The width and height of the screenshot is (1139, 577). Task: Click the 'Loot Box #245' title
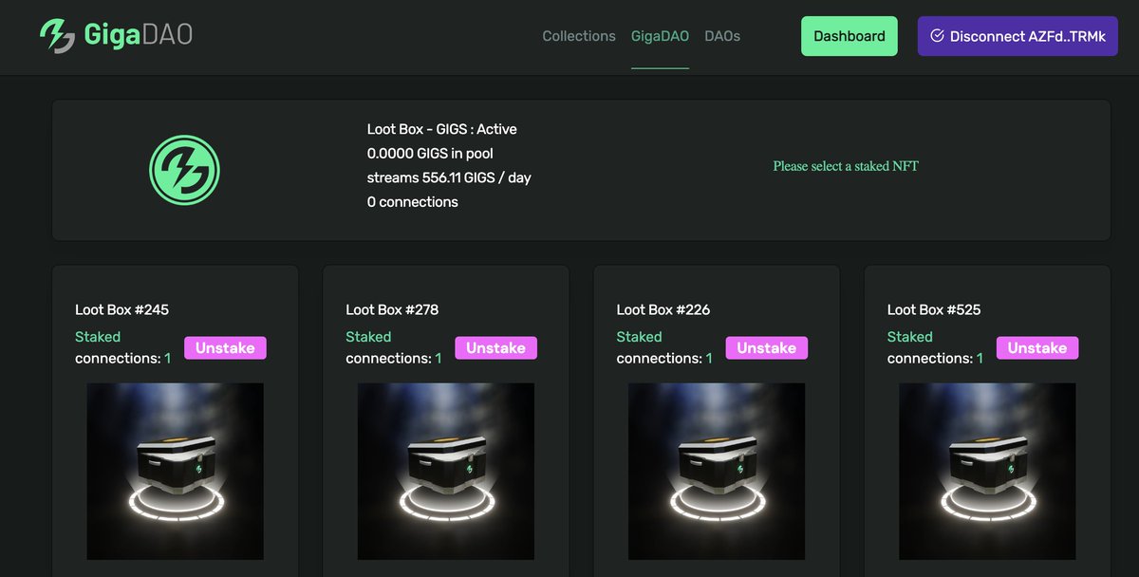tap(122, 309)
